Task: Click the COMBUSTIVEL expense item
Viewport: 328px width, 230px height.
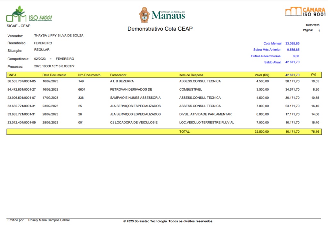Action: (191, 90)
